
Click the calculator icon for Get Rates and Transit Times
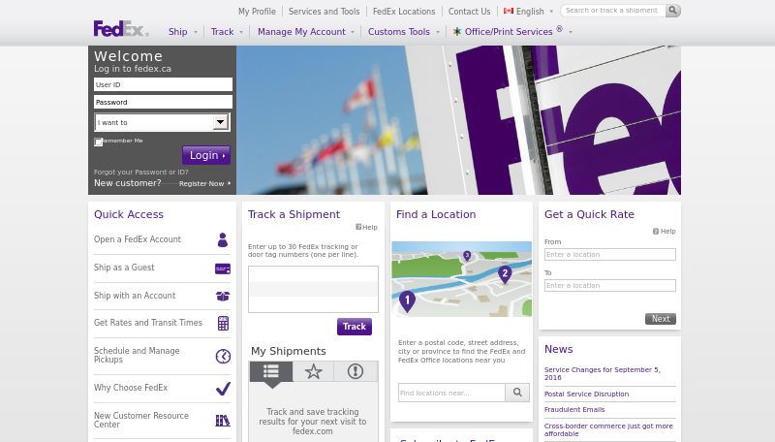click(x=223, y=324)
